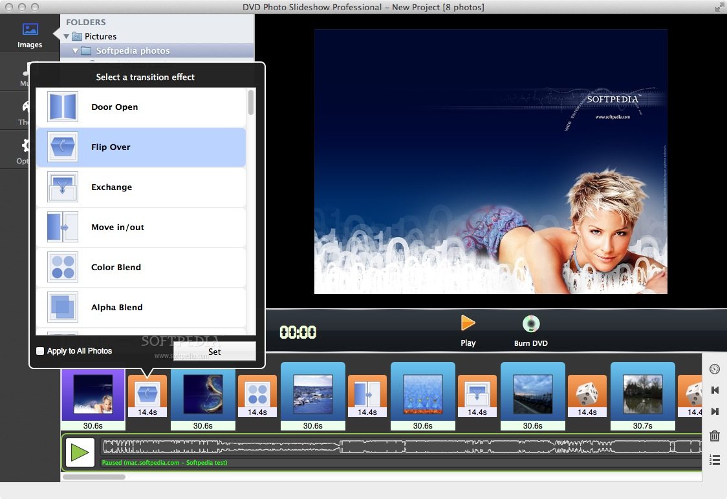Delete selected photo using the trash icon
Image resolution: width=727 pixels, height=499 pixels.
click(714, 436)
